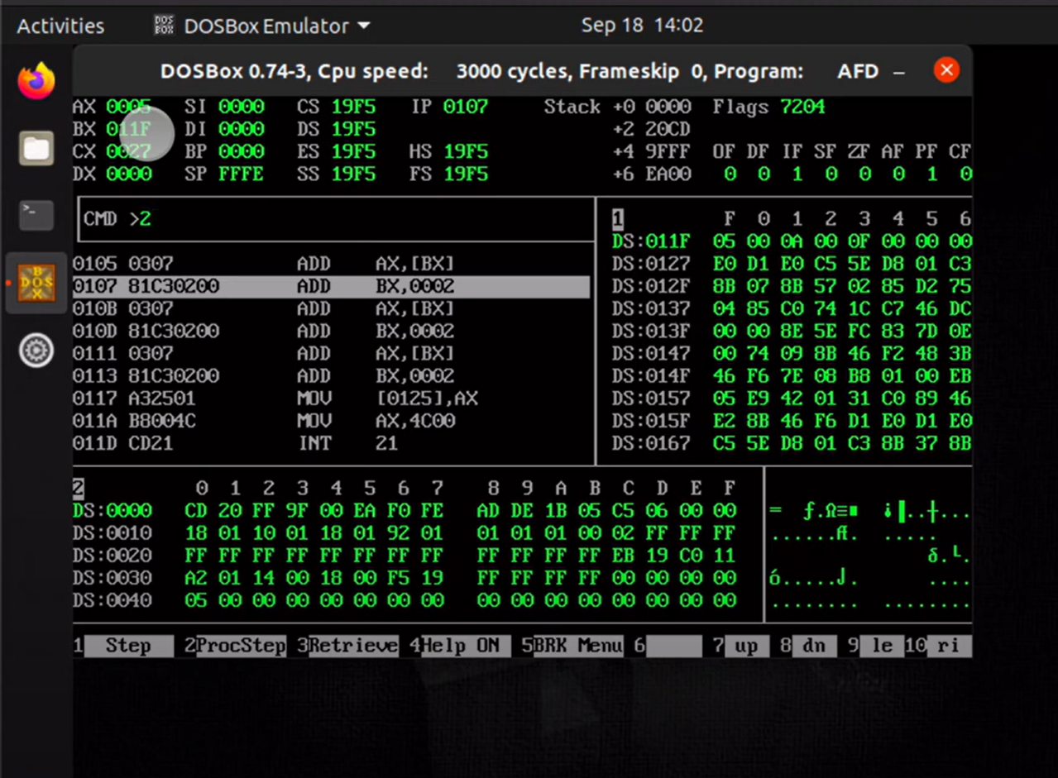Open the Activities overview
The width and height of the screenshot is (1058, 778).
tap(60, 26)
